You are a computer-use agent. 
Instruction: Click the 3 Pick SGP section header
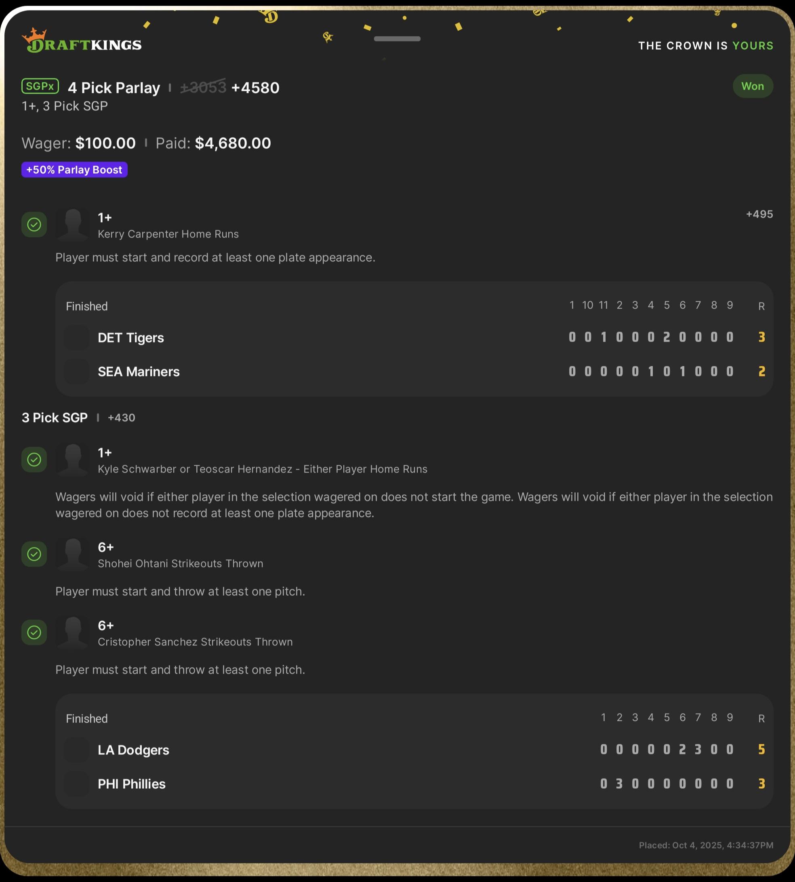[55, 418]
